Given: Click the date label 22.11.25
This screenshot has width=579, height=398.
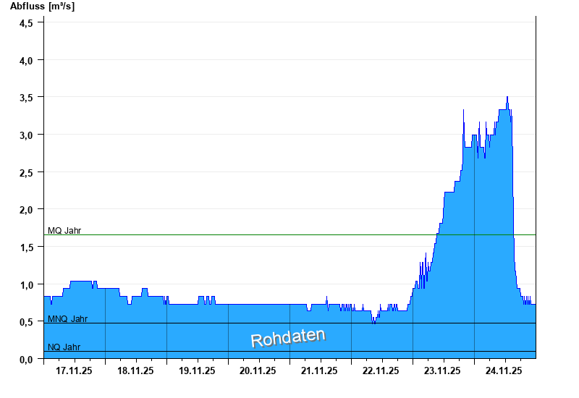Looking at the screenshot, I should [381, 371].
